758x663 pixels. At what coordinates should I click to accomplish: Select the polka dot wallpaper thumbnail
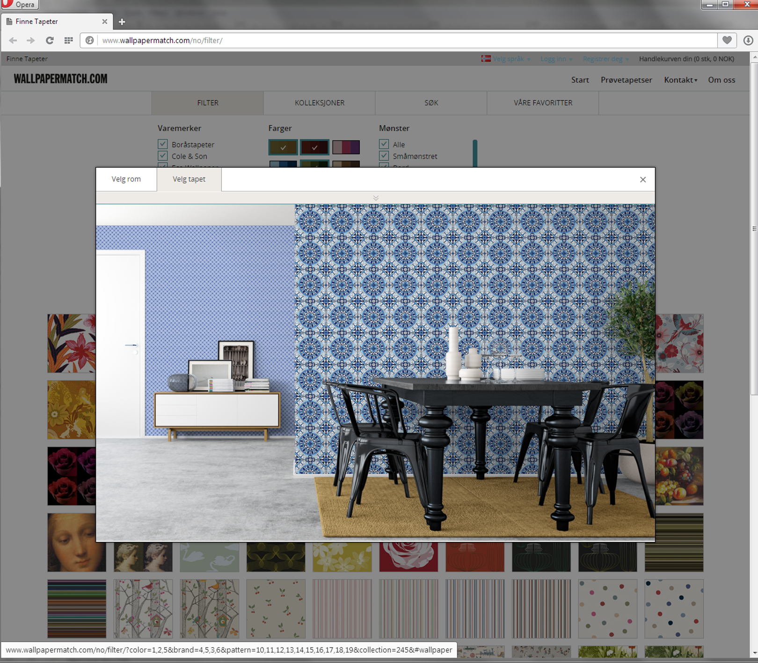point(607,609)
